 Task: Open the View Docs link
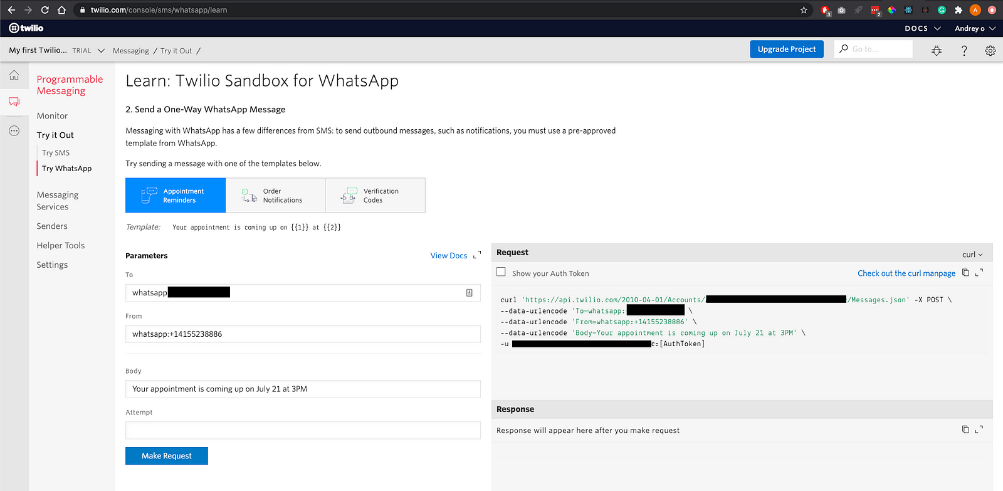click(x=449, y=255)
